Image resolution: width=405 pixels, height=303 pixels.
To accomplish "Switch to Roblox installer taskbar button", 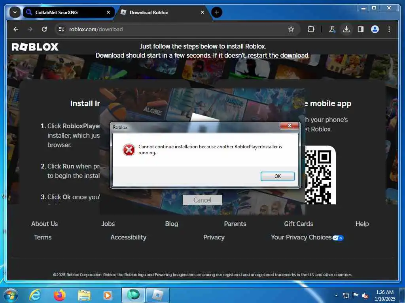I will click(x=158, y=295).
